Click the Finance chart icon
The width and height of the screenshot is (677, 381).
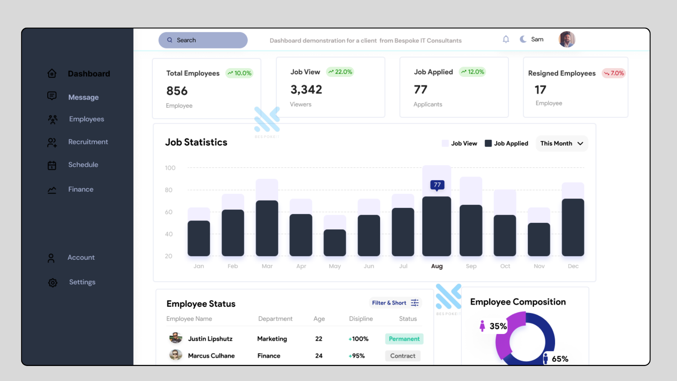point(52,190)
